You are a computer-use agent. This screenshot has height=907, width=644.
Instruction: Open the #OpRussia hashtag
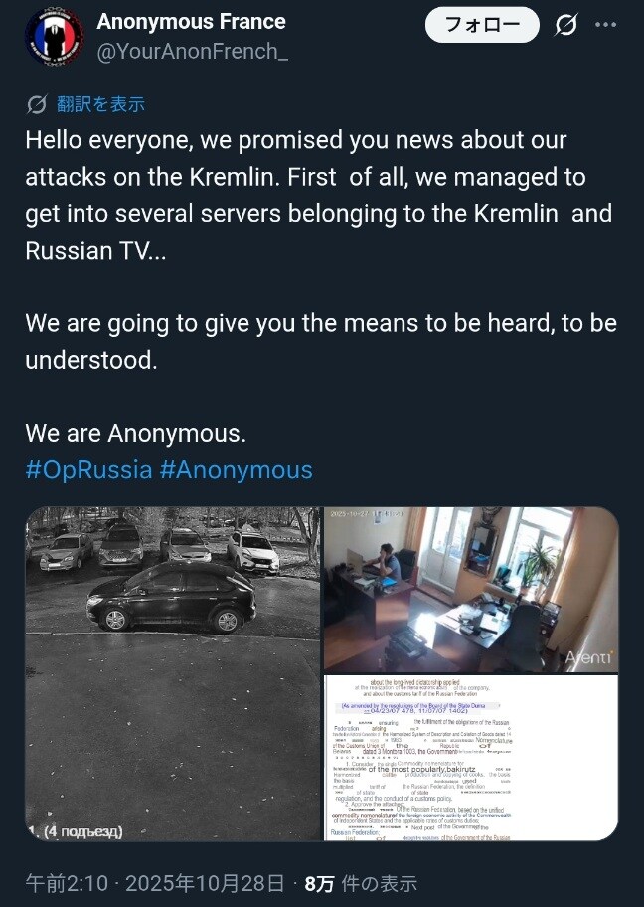point(87,470)
